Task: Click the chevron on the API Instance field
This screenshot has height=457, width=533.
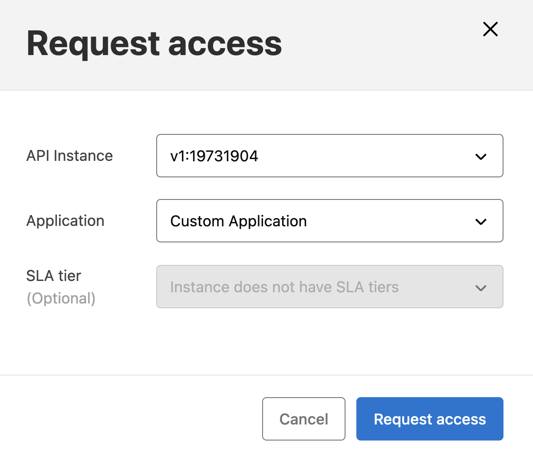Action: pos(481,157)
